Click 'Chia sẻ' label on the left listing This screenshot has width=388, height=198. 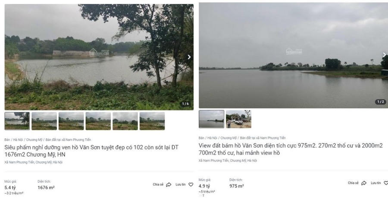pyautogui.click(x=158, y=185)
